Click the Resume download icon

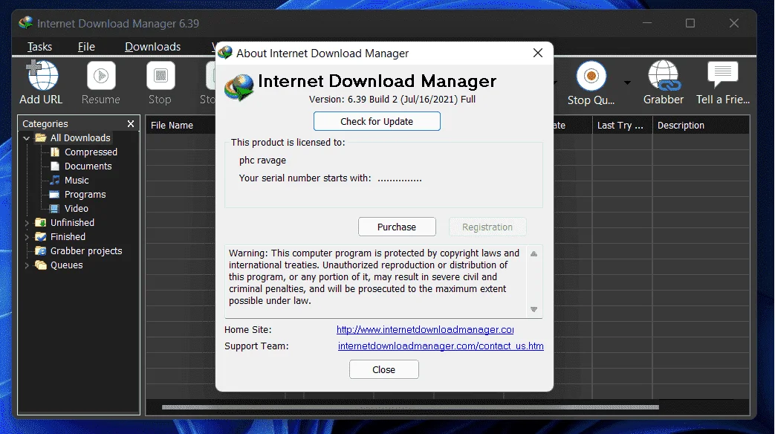coord(101,76)
